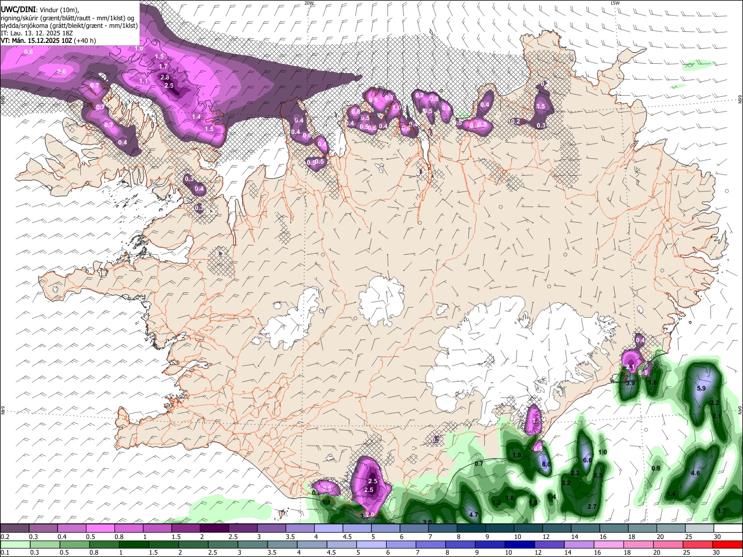Click the '1.9' rainfall value on the map
Screen dimensions: 743x557
click(x=517, y=455)
